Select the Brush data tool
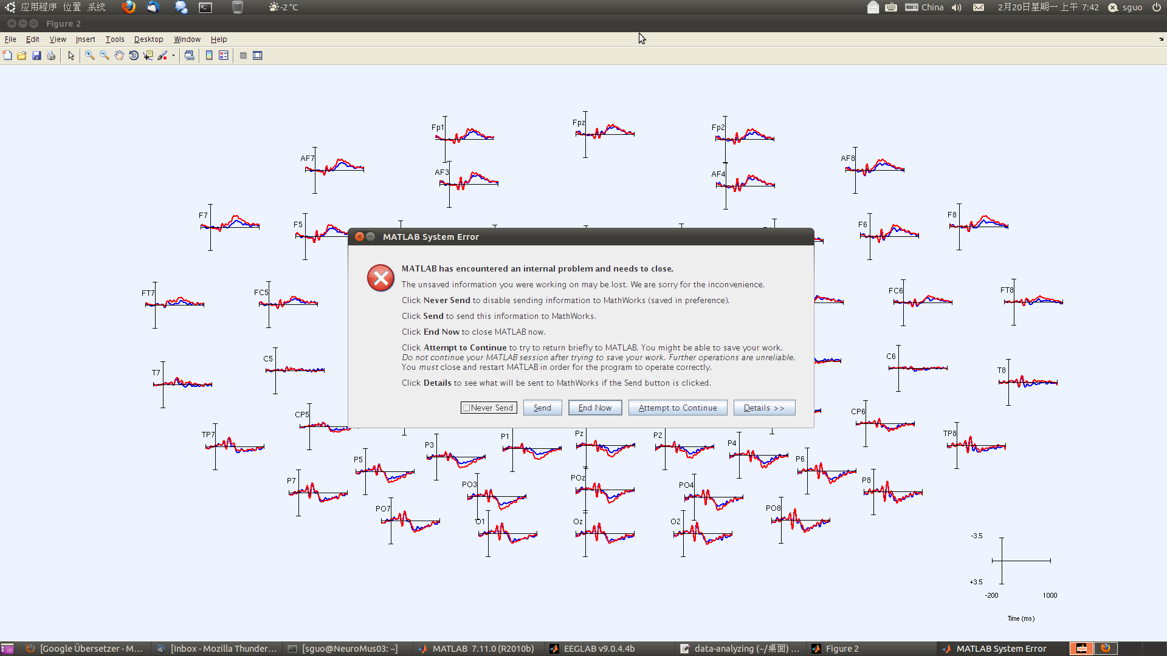1167x656 pixels. (x=162, y=55)
